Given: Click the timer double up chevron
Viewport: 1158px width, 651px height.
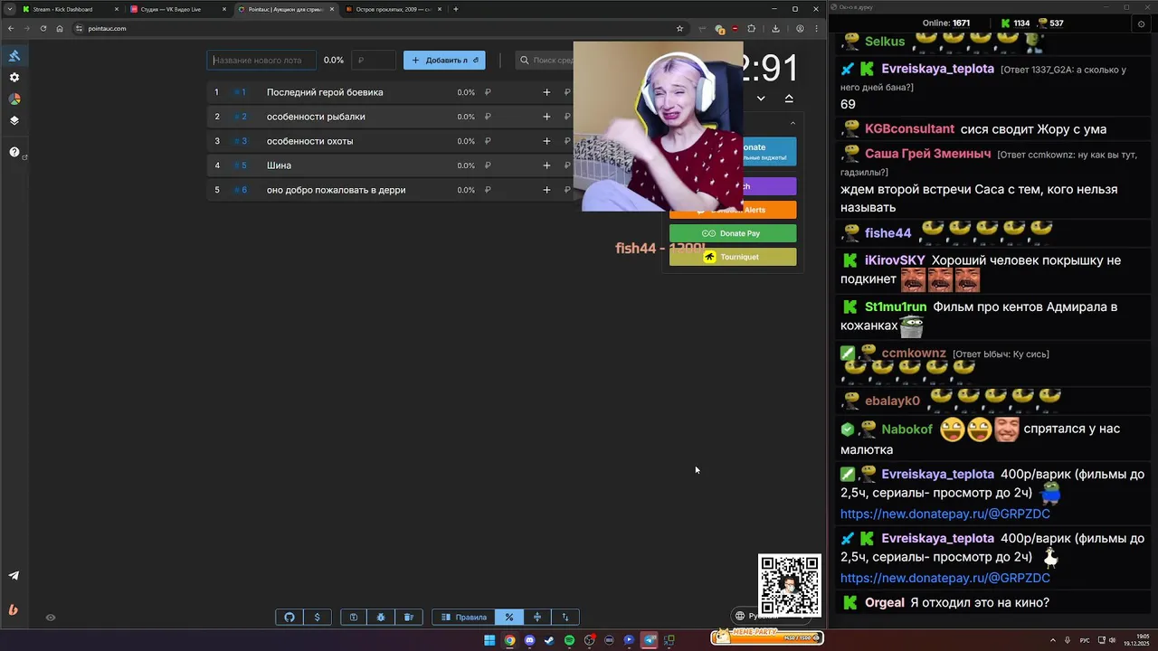Looking at the screenshot, I should tap(789, 99).
